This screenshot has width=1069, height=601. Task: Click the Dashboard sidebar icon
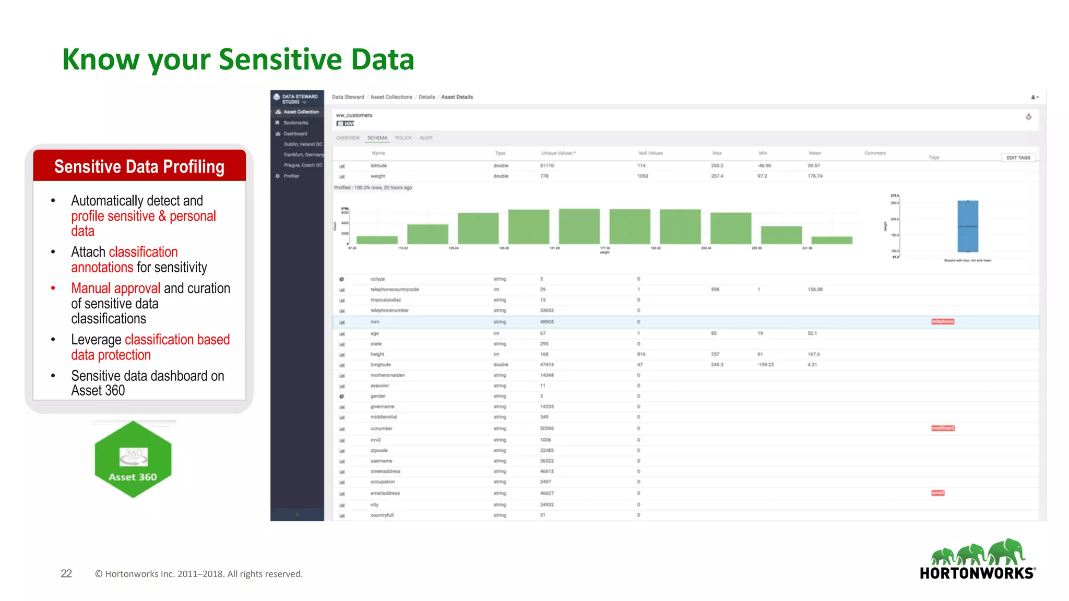278,134
